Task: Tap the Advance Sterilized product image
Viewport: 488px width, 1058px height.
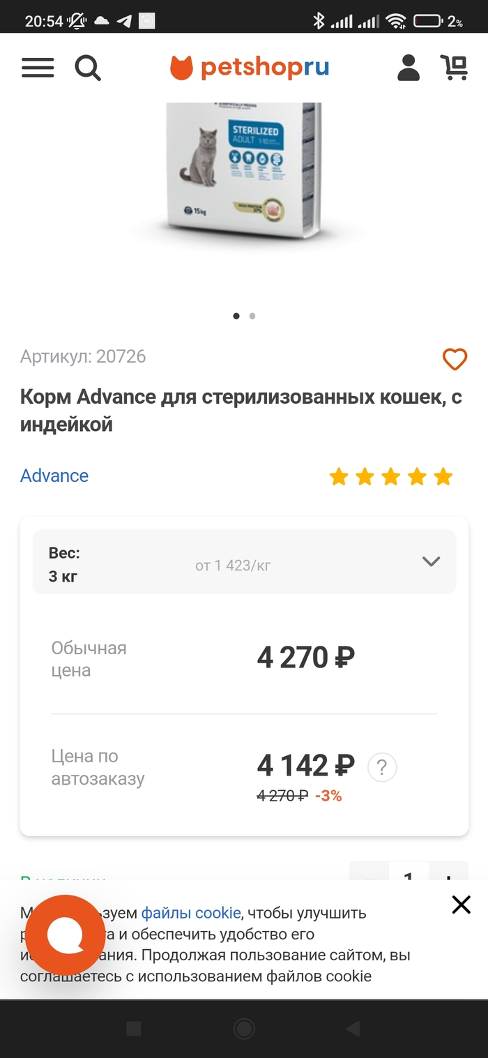Action: click(x=244, y=171)
